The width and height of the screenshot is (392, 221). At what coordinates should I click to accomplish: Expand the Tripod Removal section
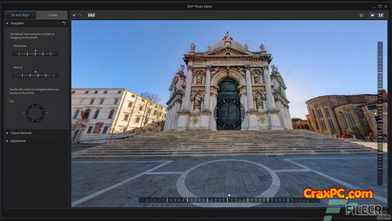tap(7, 133)
